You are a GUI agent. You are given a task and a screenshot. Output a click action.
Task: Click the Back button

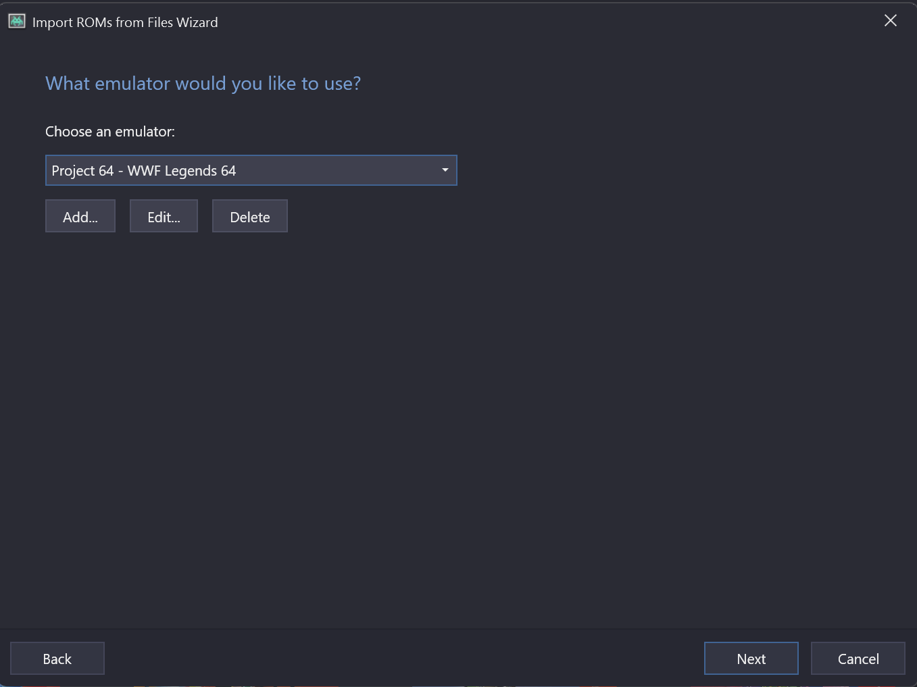(57, 659)
